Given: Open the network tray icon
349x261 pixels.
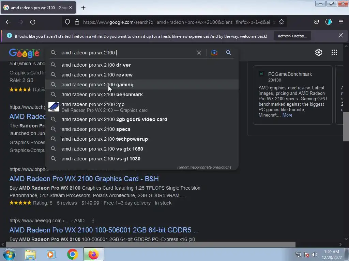Looking at the screenshot, I should tap(298, 255).
